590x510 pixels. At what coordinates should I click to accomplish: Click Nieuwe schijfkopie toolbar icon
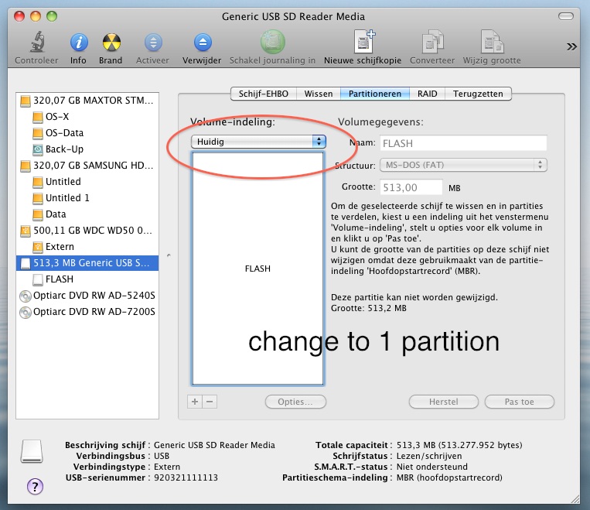point(363,43)
